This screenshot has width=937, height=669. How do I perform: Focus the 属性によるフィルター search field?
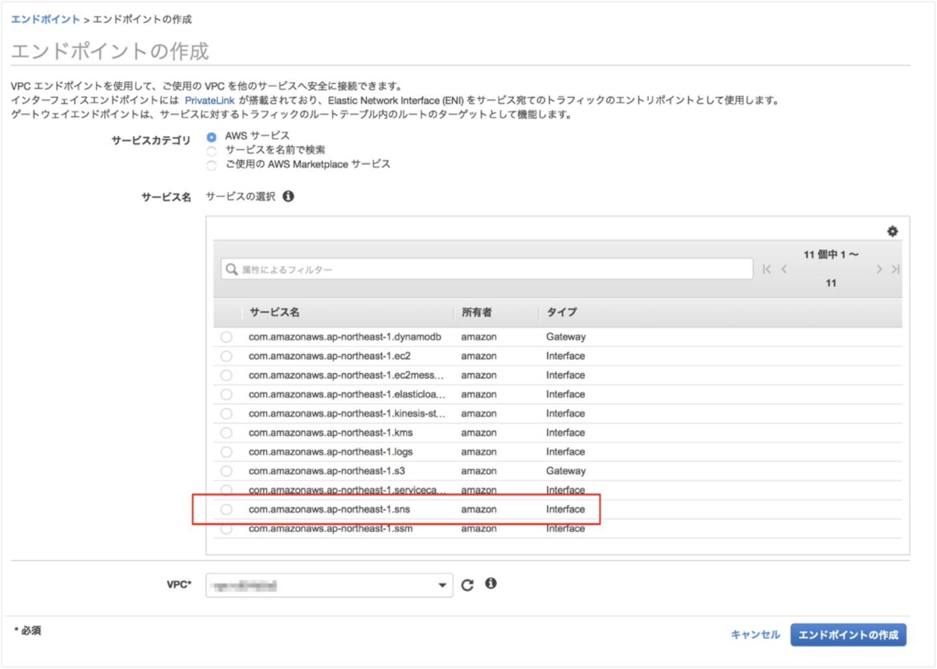click(x=487, y=269)
